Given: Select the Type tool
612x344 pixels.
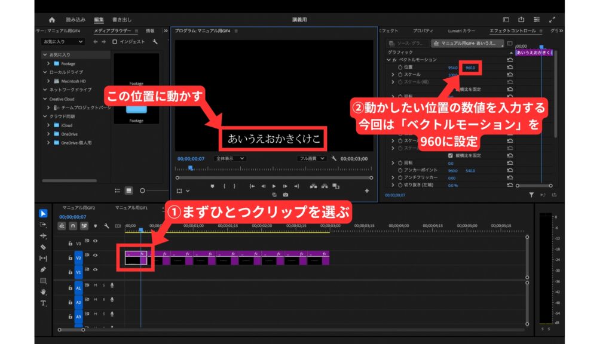Looking at the screenshot, I should click(43, 303).
